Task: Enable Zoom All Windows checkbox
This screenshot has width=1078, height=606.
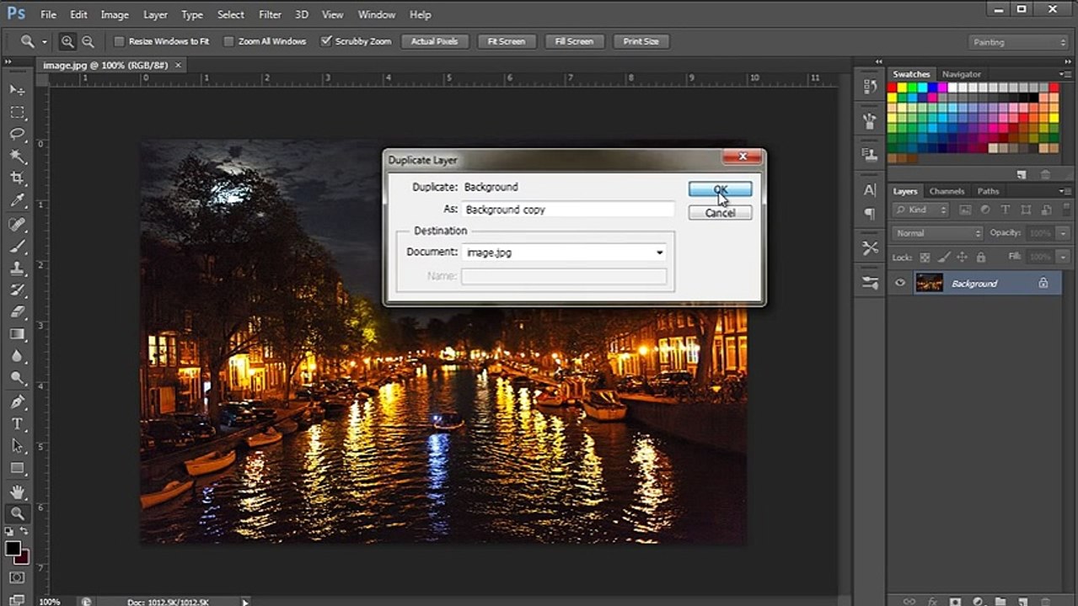Action: [x=228, y=41]
